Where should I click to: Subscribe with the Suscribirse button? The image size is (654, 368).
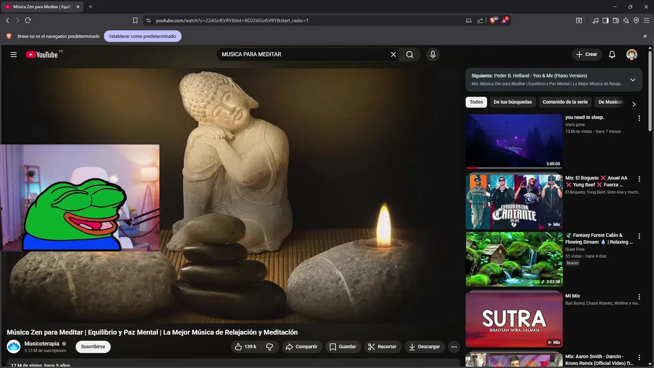(93, 347)
